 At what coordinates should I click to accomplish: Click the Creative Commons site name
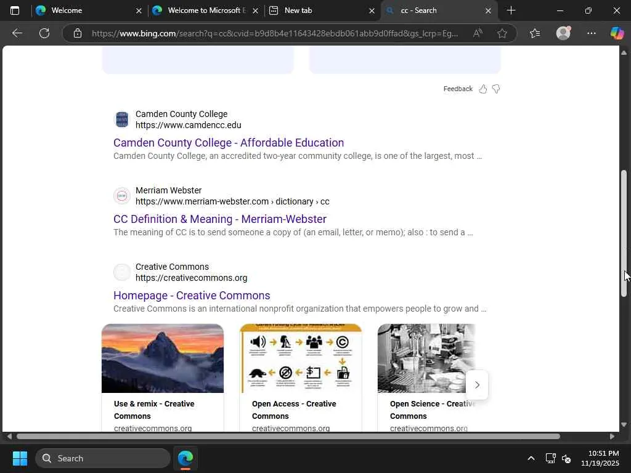[173, 267]
